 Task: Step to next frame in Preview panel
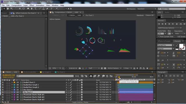point(169,24)
